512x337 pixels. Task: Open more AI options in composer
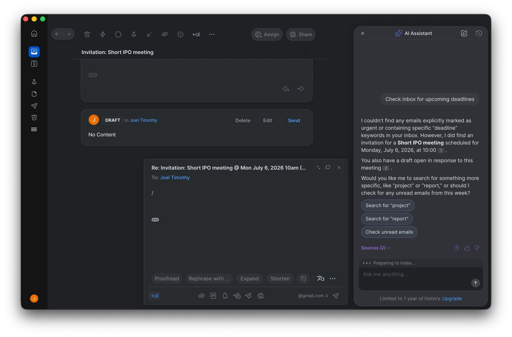pos(333,279)
